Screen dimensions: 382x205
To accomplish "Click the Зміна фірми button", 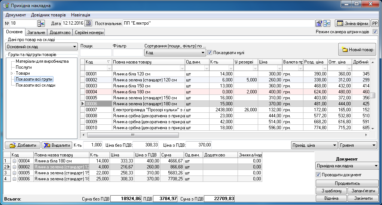I will pyautogui.click(x=352, y=24).
